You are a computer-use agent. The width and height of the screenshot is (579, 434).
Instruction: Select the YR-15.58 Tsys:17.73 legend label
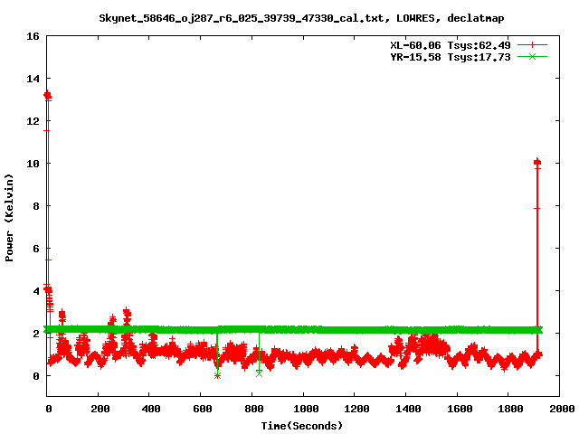pos(451,57)
